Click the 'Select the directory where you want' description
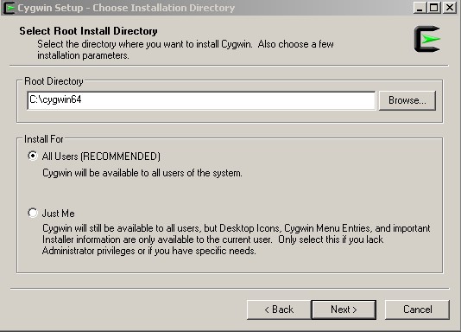Viewport: 461px width, 332px height. point(186,49)
